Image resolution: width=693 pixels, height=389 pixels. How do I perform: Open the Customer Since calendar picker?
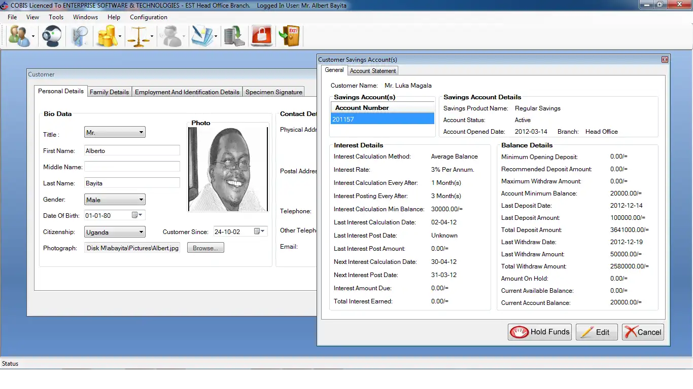[259, 231]
